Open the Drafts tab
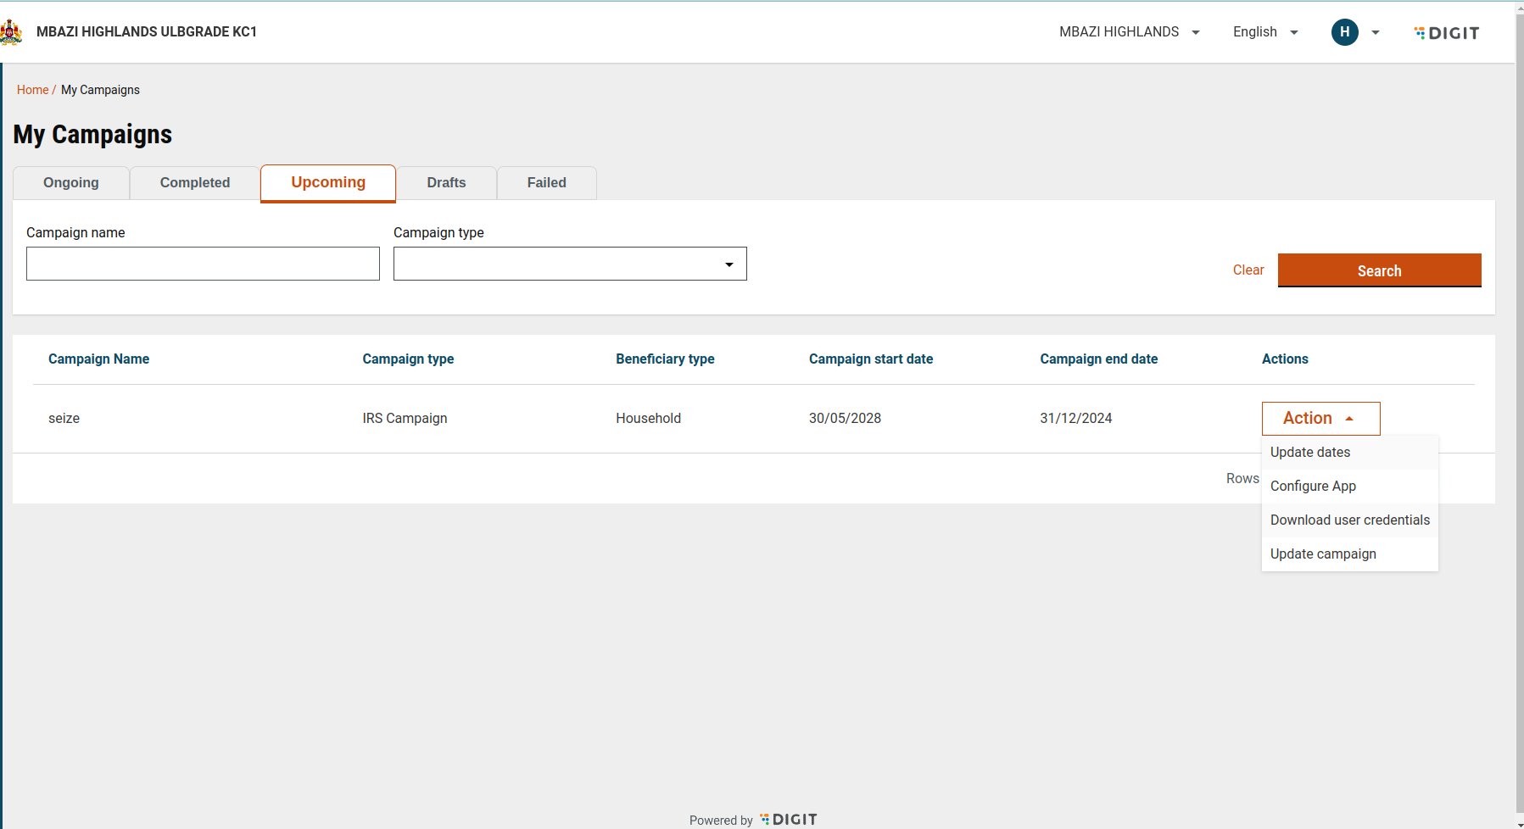The image size is (1524, 829). 446,183
